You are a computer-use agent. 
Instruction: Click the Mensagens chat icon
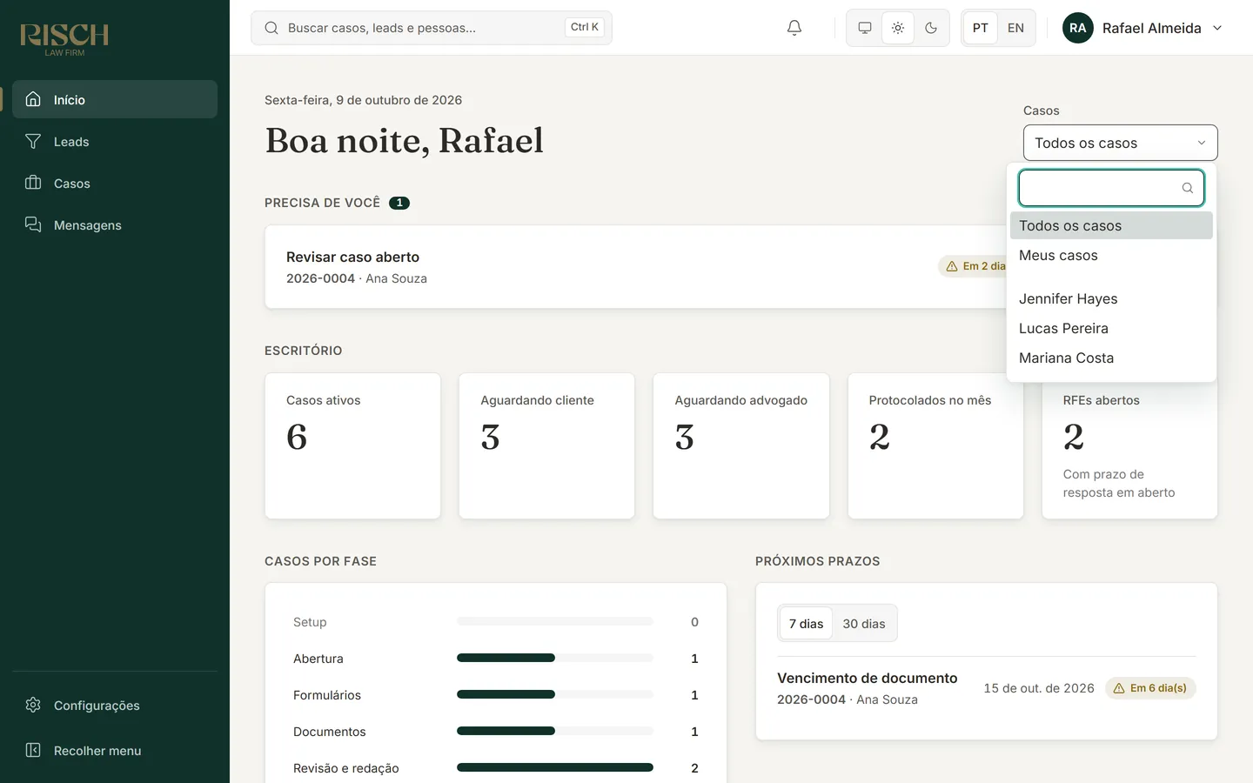point(33,224)
